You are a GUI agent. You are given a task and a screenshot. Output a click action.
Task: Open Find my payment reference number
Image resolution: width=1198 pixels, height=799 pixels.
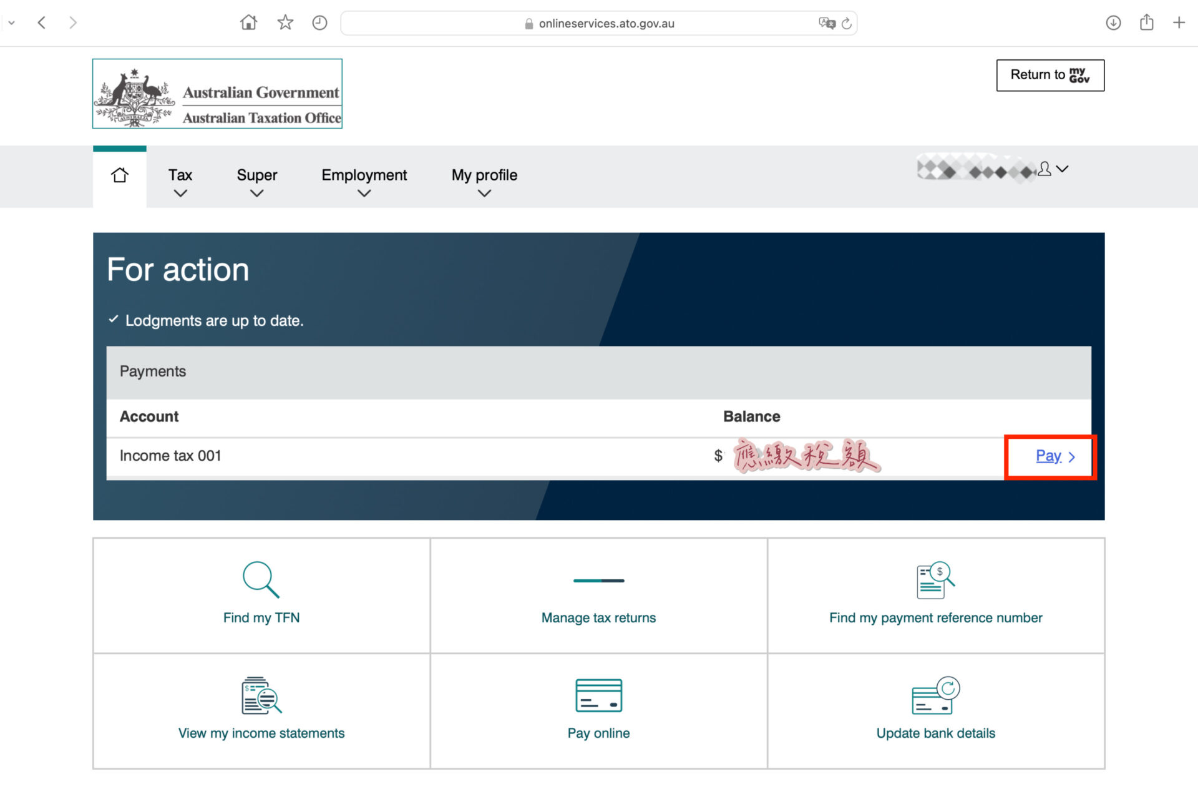click(x=935, y=618)
